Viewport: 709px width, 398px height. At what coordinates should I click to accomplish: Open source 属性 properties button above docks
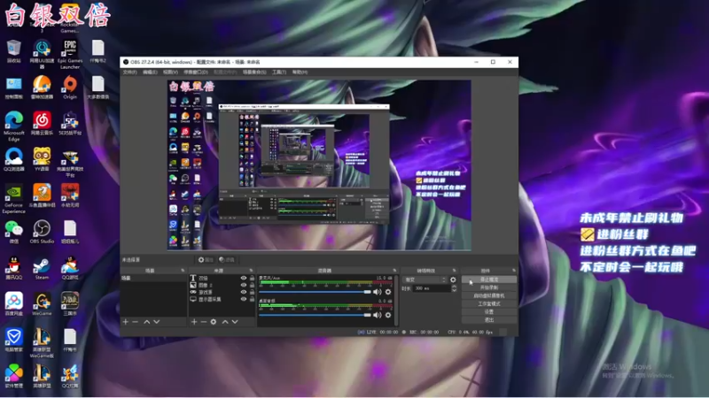point(206,260)
